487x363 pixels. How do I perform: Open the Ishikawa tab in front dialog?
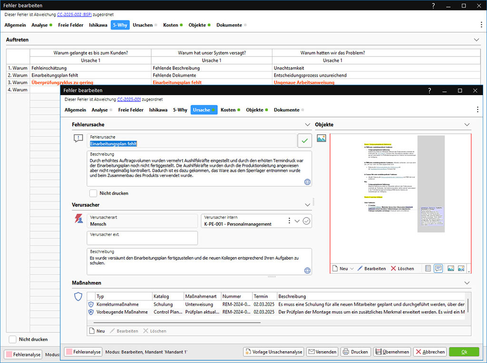coord(158,110)
